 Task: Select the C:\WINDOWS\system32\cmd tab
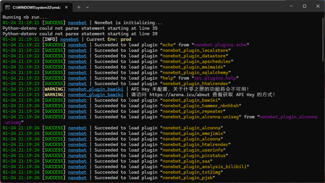click(37, 7)
